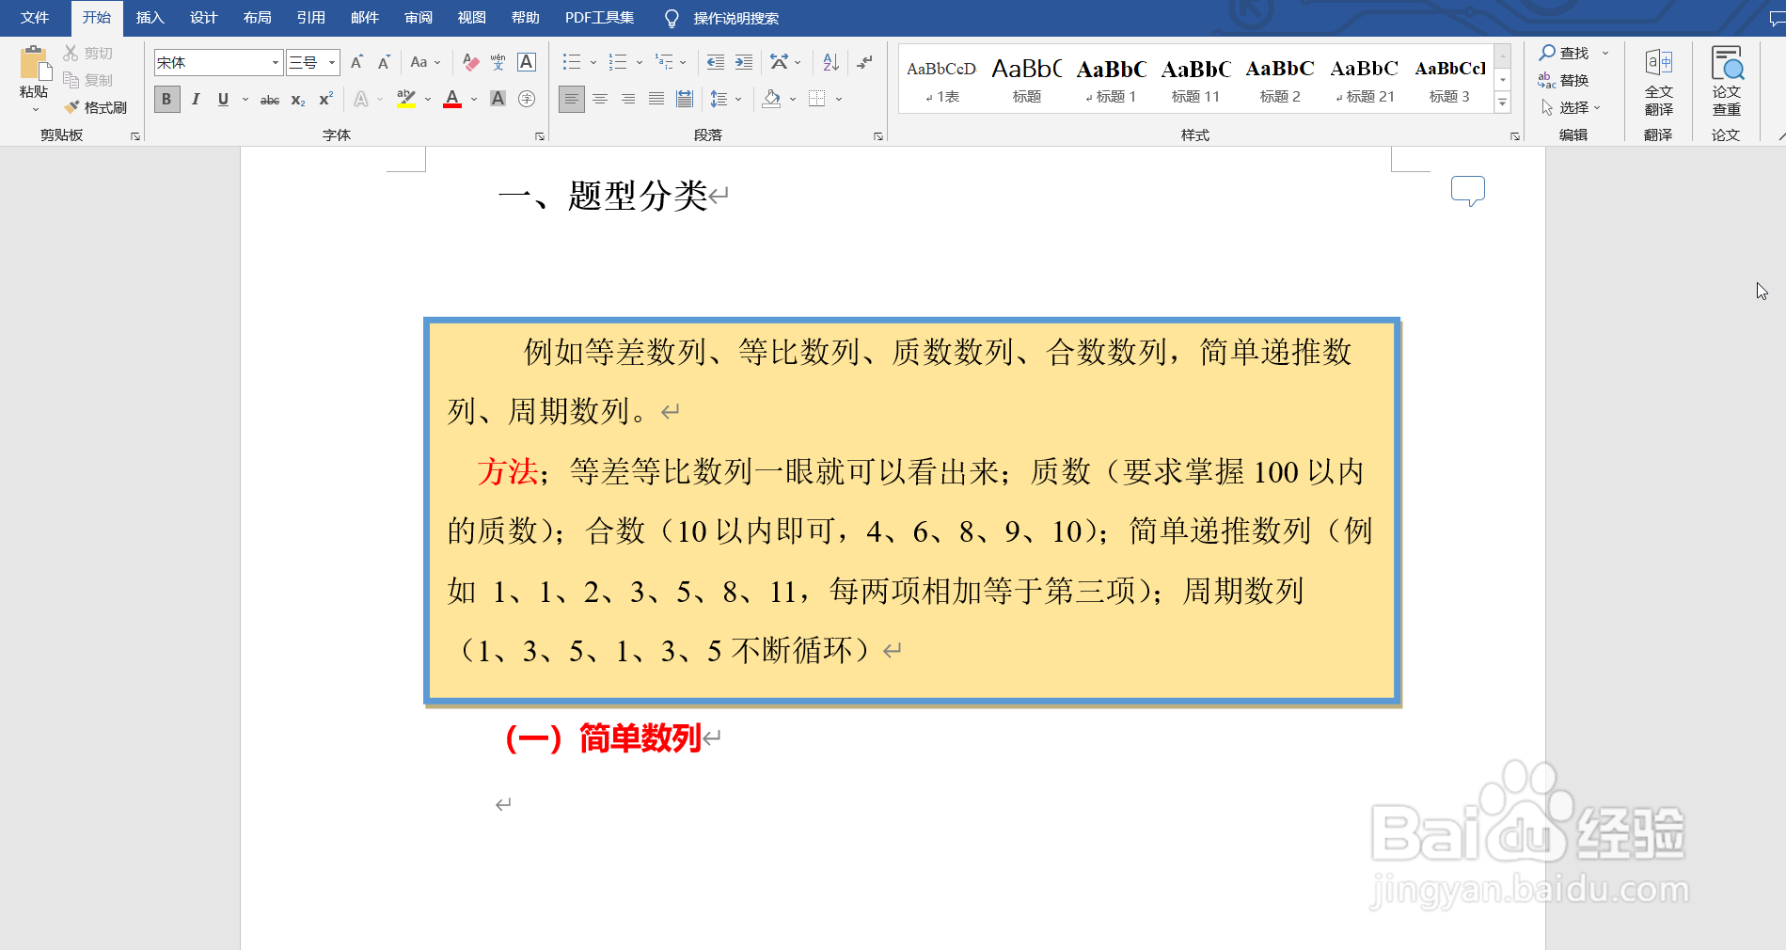Click the Paste (粘贴) clipboard icon
The height and width of the screenshot is (950, 1786).
35,64
